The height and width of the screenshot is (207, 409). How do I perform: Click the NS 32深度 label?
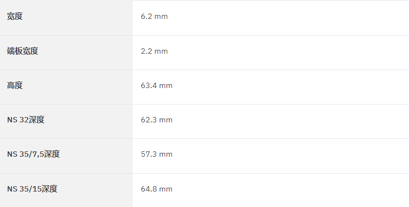(26, 120)
